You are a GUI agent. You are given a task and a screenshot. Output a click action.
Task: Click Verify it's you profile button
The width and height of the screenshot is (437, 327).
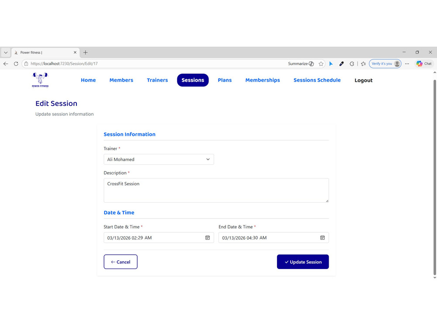(x=385, y=64)
